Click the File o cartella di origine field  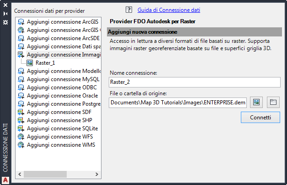[x=178, y=103]
